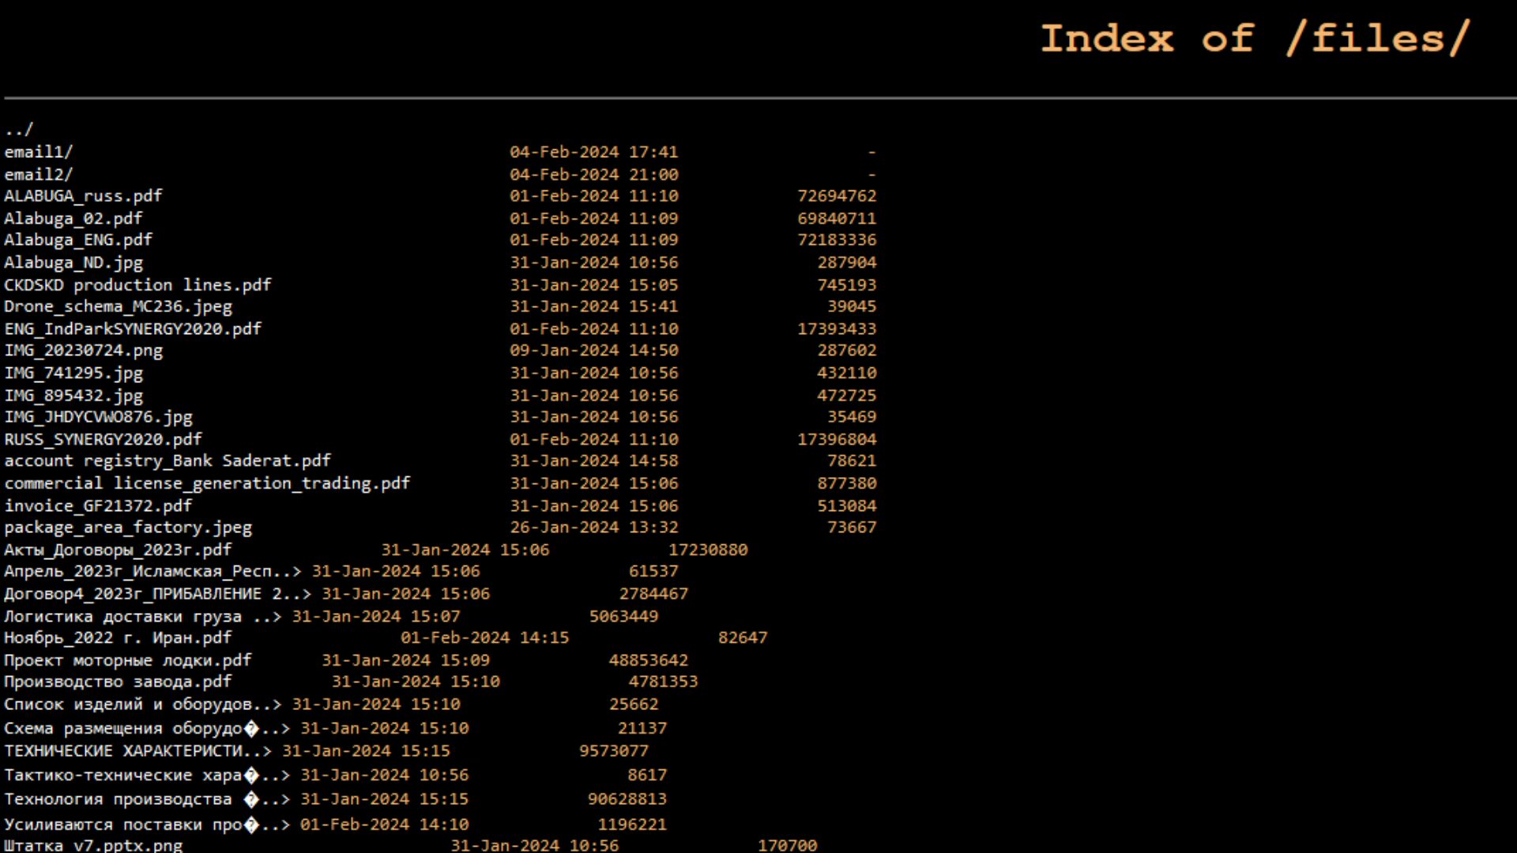Open the parent directory ../ link
The width and height of the screenshot is (1517, 853).
click(x=19, y=130)
